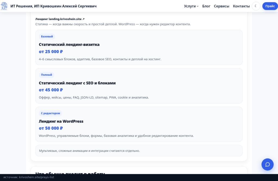
Task: Click the heading Статический лендинг с SEO и блоками
Action: coord(77,83)
